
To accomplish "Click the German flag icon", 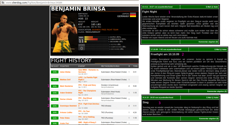I will (133, 15).
